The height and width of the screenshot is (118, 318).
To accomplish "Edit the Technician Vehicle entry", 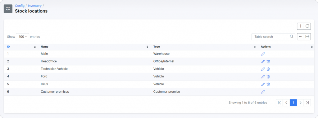I will [x=263, y=69].
